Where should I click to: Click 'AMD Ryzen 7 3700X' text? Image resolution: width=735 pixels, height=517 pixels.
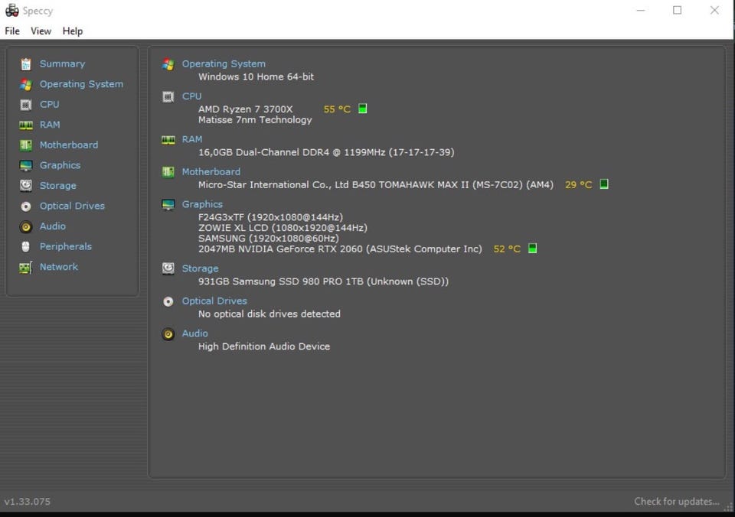click(245, 109)
